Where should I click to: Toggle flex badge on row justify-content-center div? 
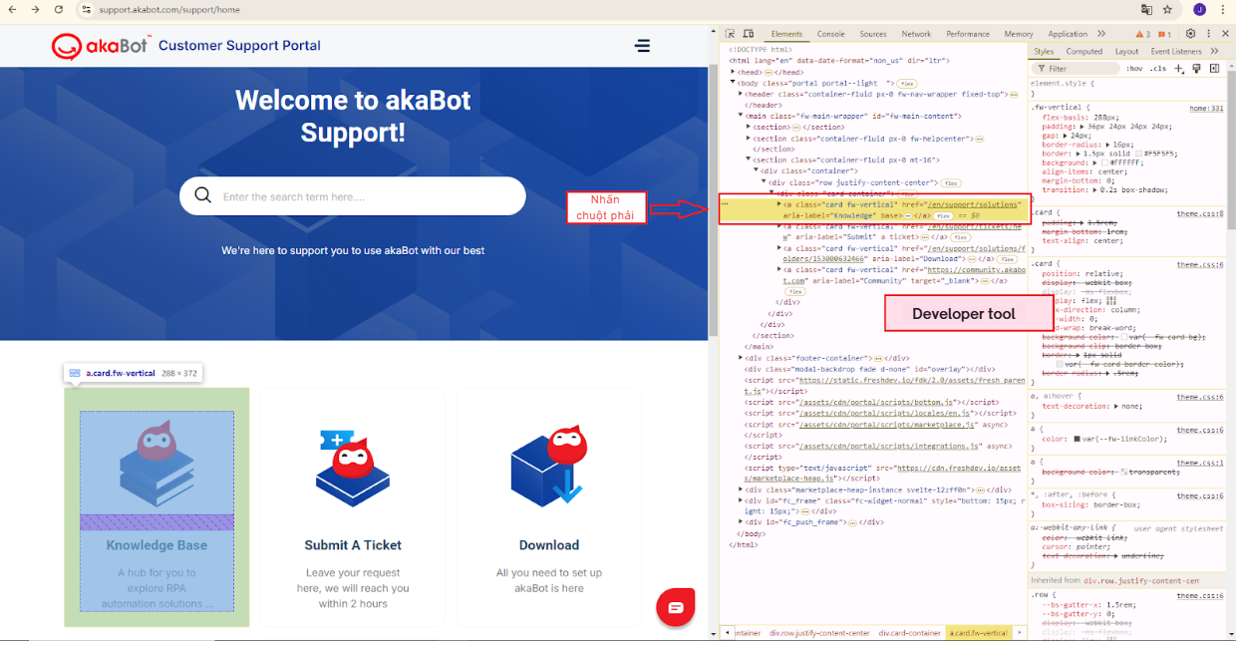click(x=950, y=182)
